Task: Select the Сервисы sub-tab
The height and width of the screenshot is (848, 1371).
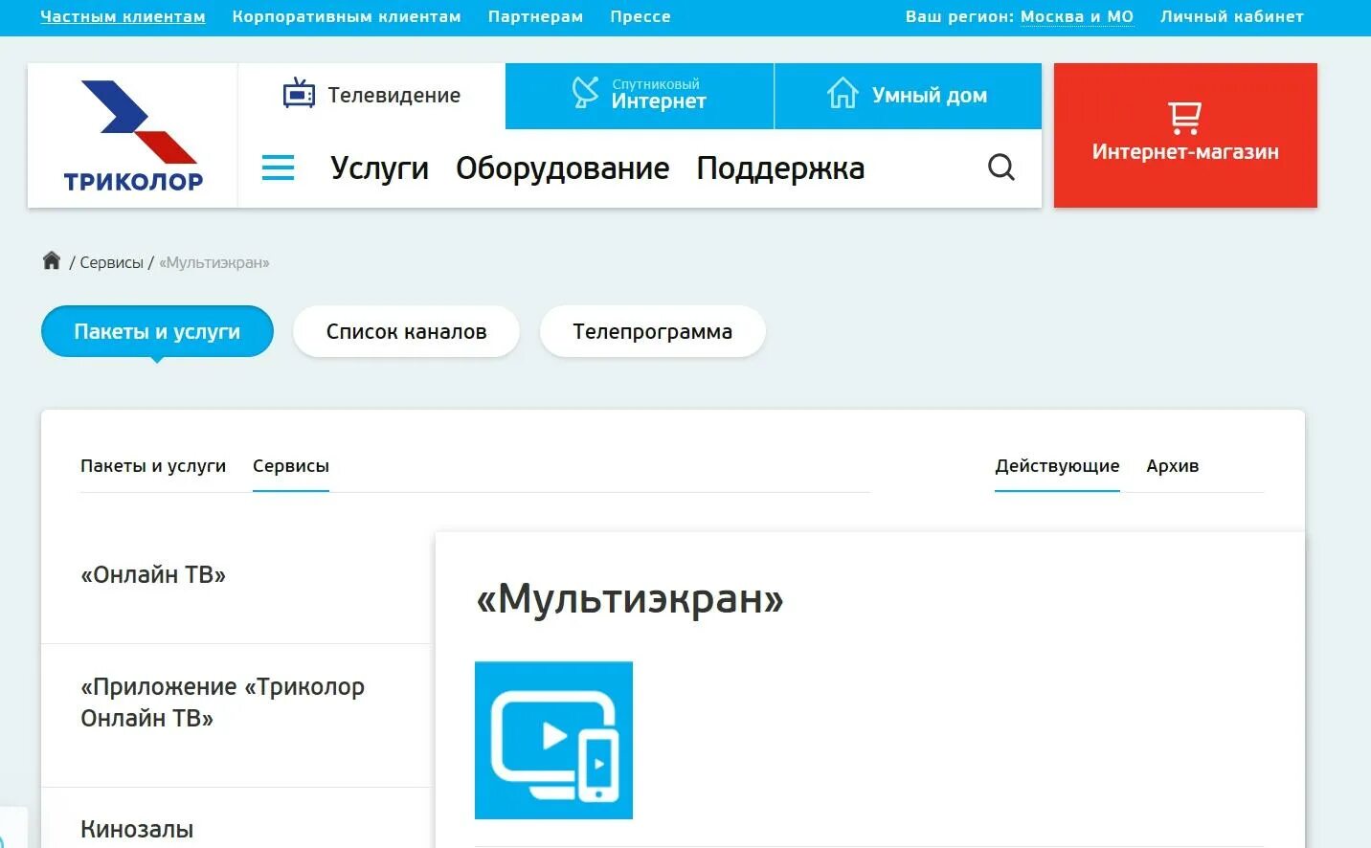Action: pos(291,466)
